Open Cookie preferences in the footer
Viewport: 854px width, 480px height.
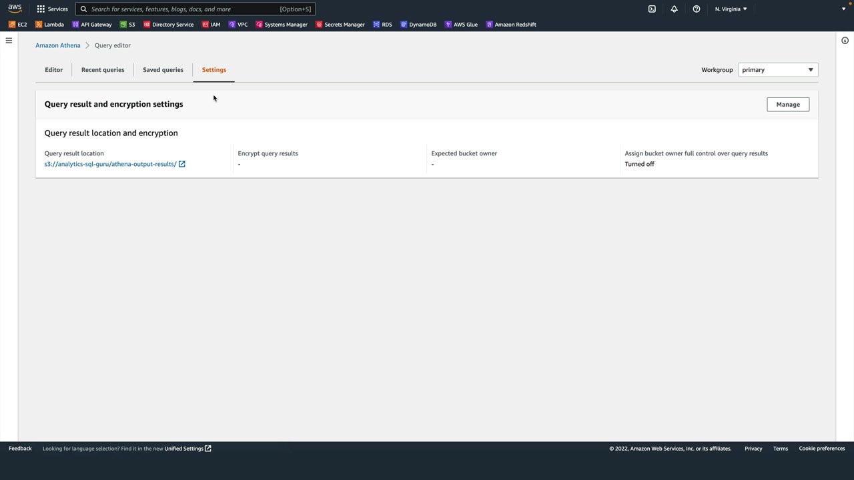[x=822, y=449]
